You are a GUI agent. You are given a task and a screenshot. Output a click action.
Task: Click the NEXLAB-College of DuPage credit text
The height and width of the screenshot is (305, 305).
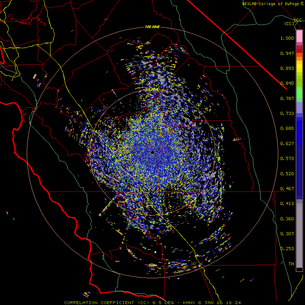point(271,4)
